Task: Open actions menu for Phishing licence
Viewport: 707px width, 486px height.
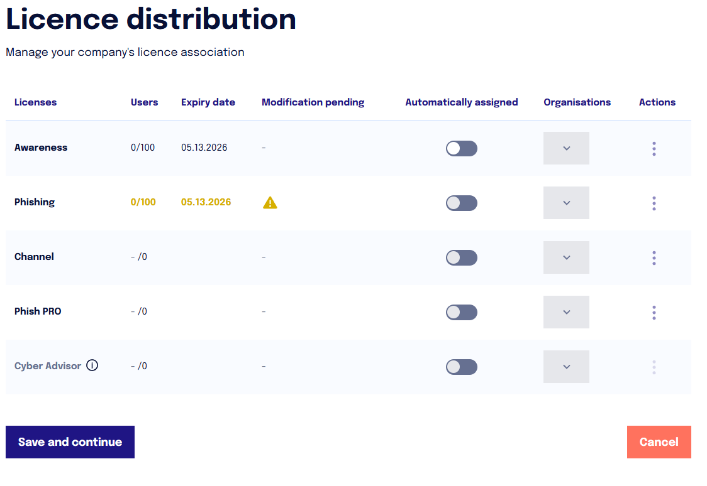Action: point(654,203)
